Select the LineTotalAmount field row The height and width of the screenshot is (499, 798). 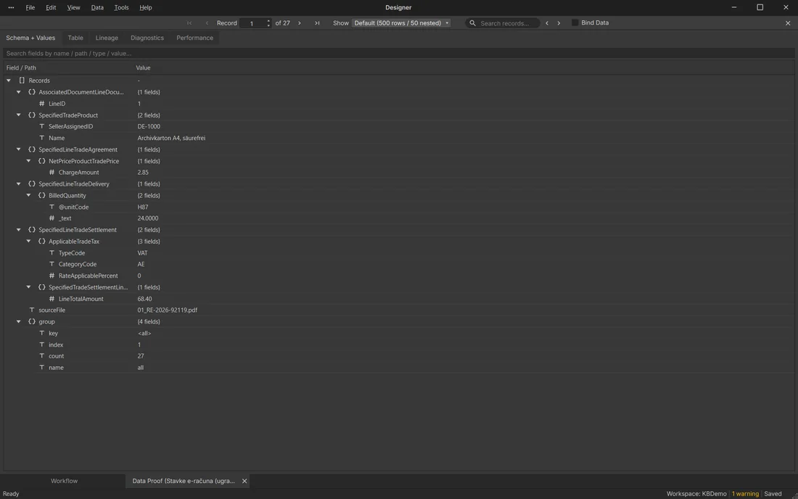point(398,299)
